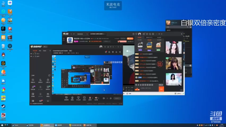Select the orange highlighted ranking sub-tab
Viewport: 226px width, 127px height.
coord(149,40)
